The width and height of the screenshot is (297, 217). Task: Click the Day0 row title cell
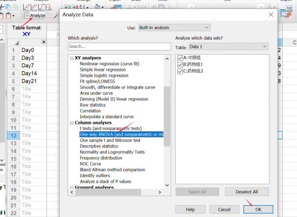click(33, 50)
